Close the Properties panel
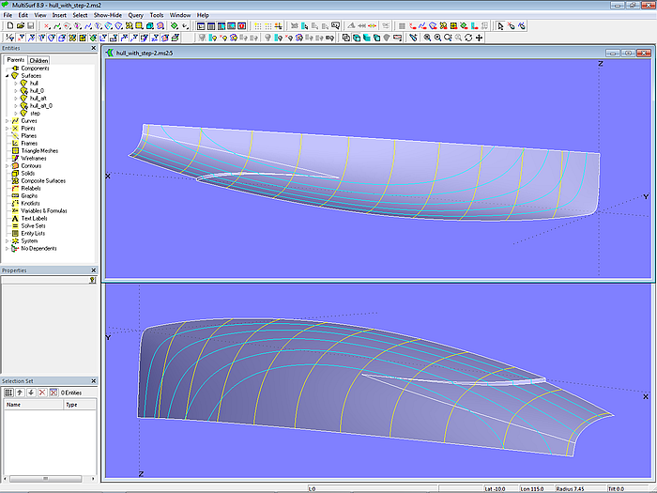This screenshot has height=493, width=657. pos(93,270)
